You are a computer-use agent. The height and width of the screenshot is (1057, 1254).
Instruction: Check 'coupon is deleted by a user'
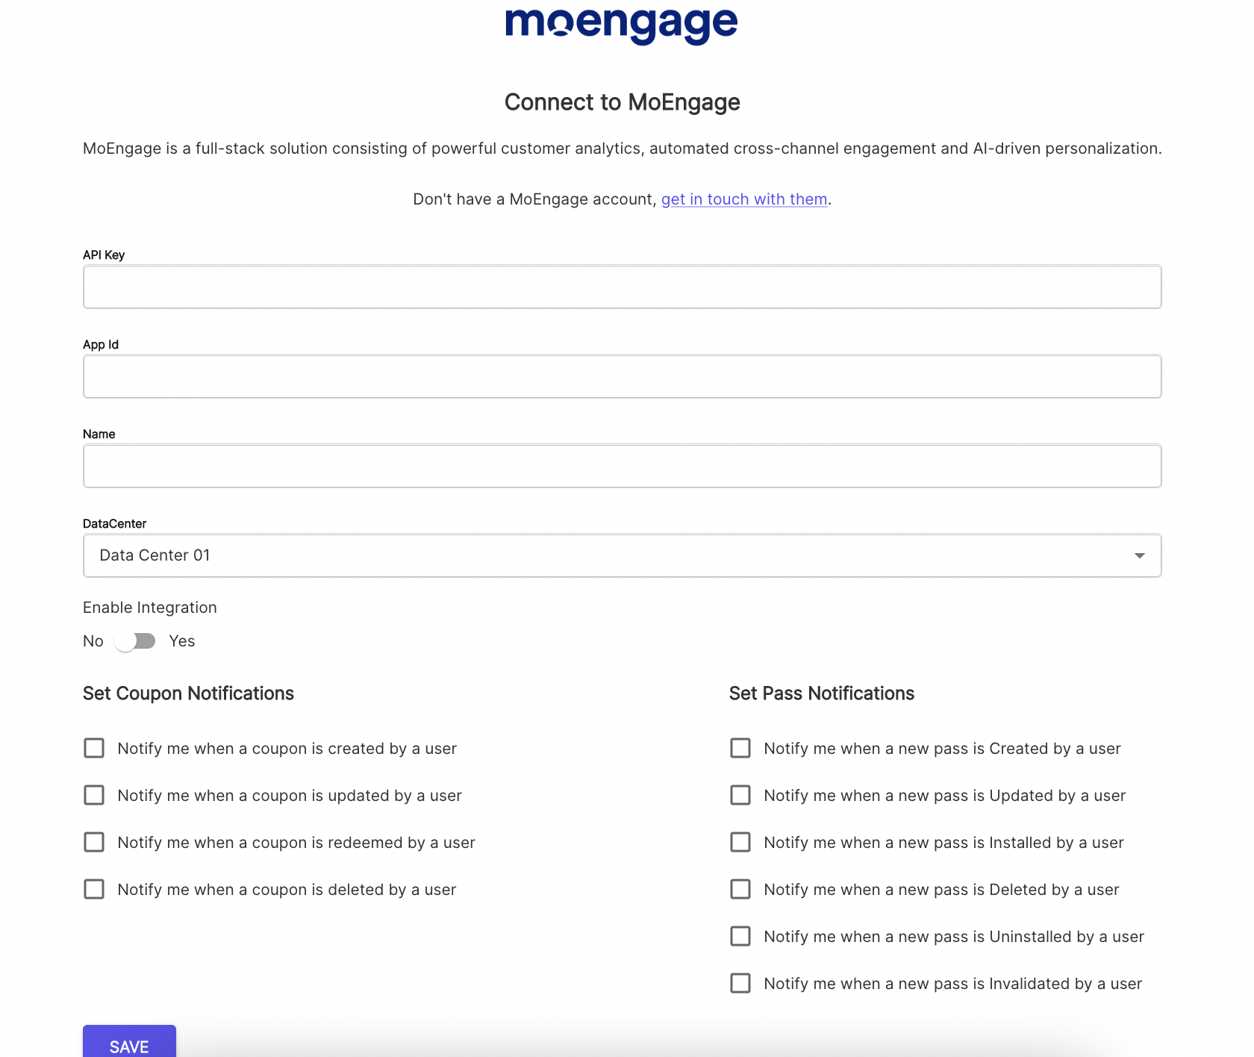click(x=94, y=889)
